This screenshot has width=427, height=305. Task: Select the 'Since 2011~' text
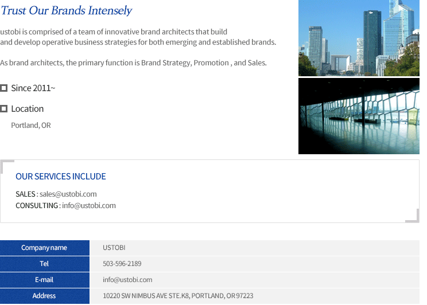coord(33,88)
